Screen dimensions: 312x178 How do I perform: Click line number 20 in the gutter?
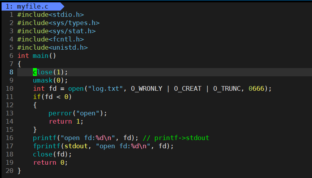coord(9,171)
